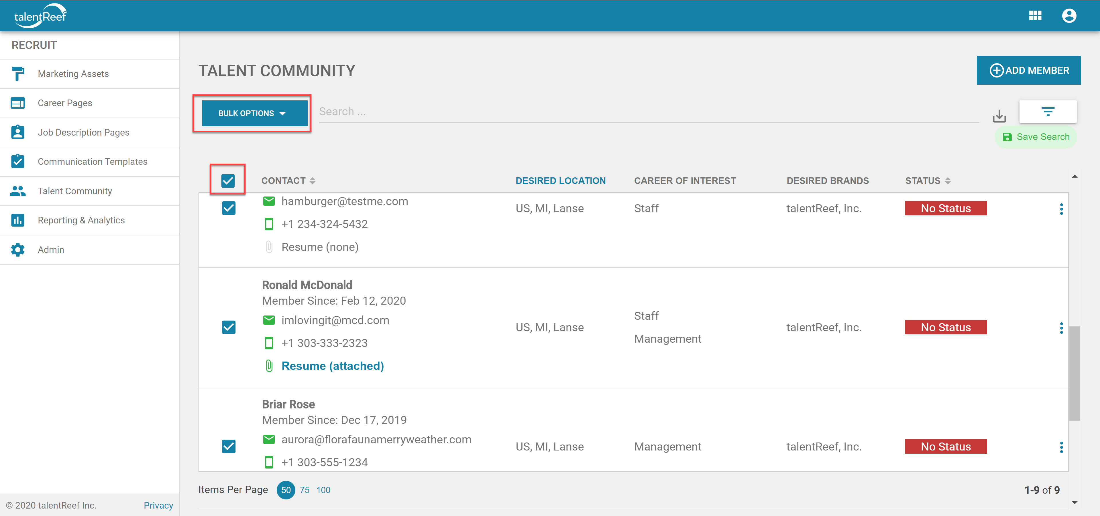Image resolution: width=1100 pixels, height=516 pixels.
Task: Click the Desired Brands column header
Action: [x=828, y=181]
